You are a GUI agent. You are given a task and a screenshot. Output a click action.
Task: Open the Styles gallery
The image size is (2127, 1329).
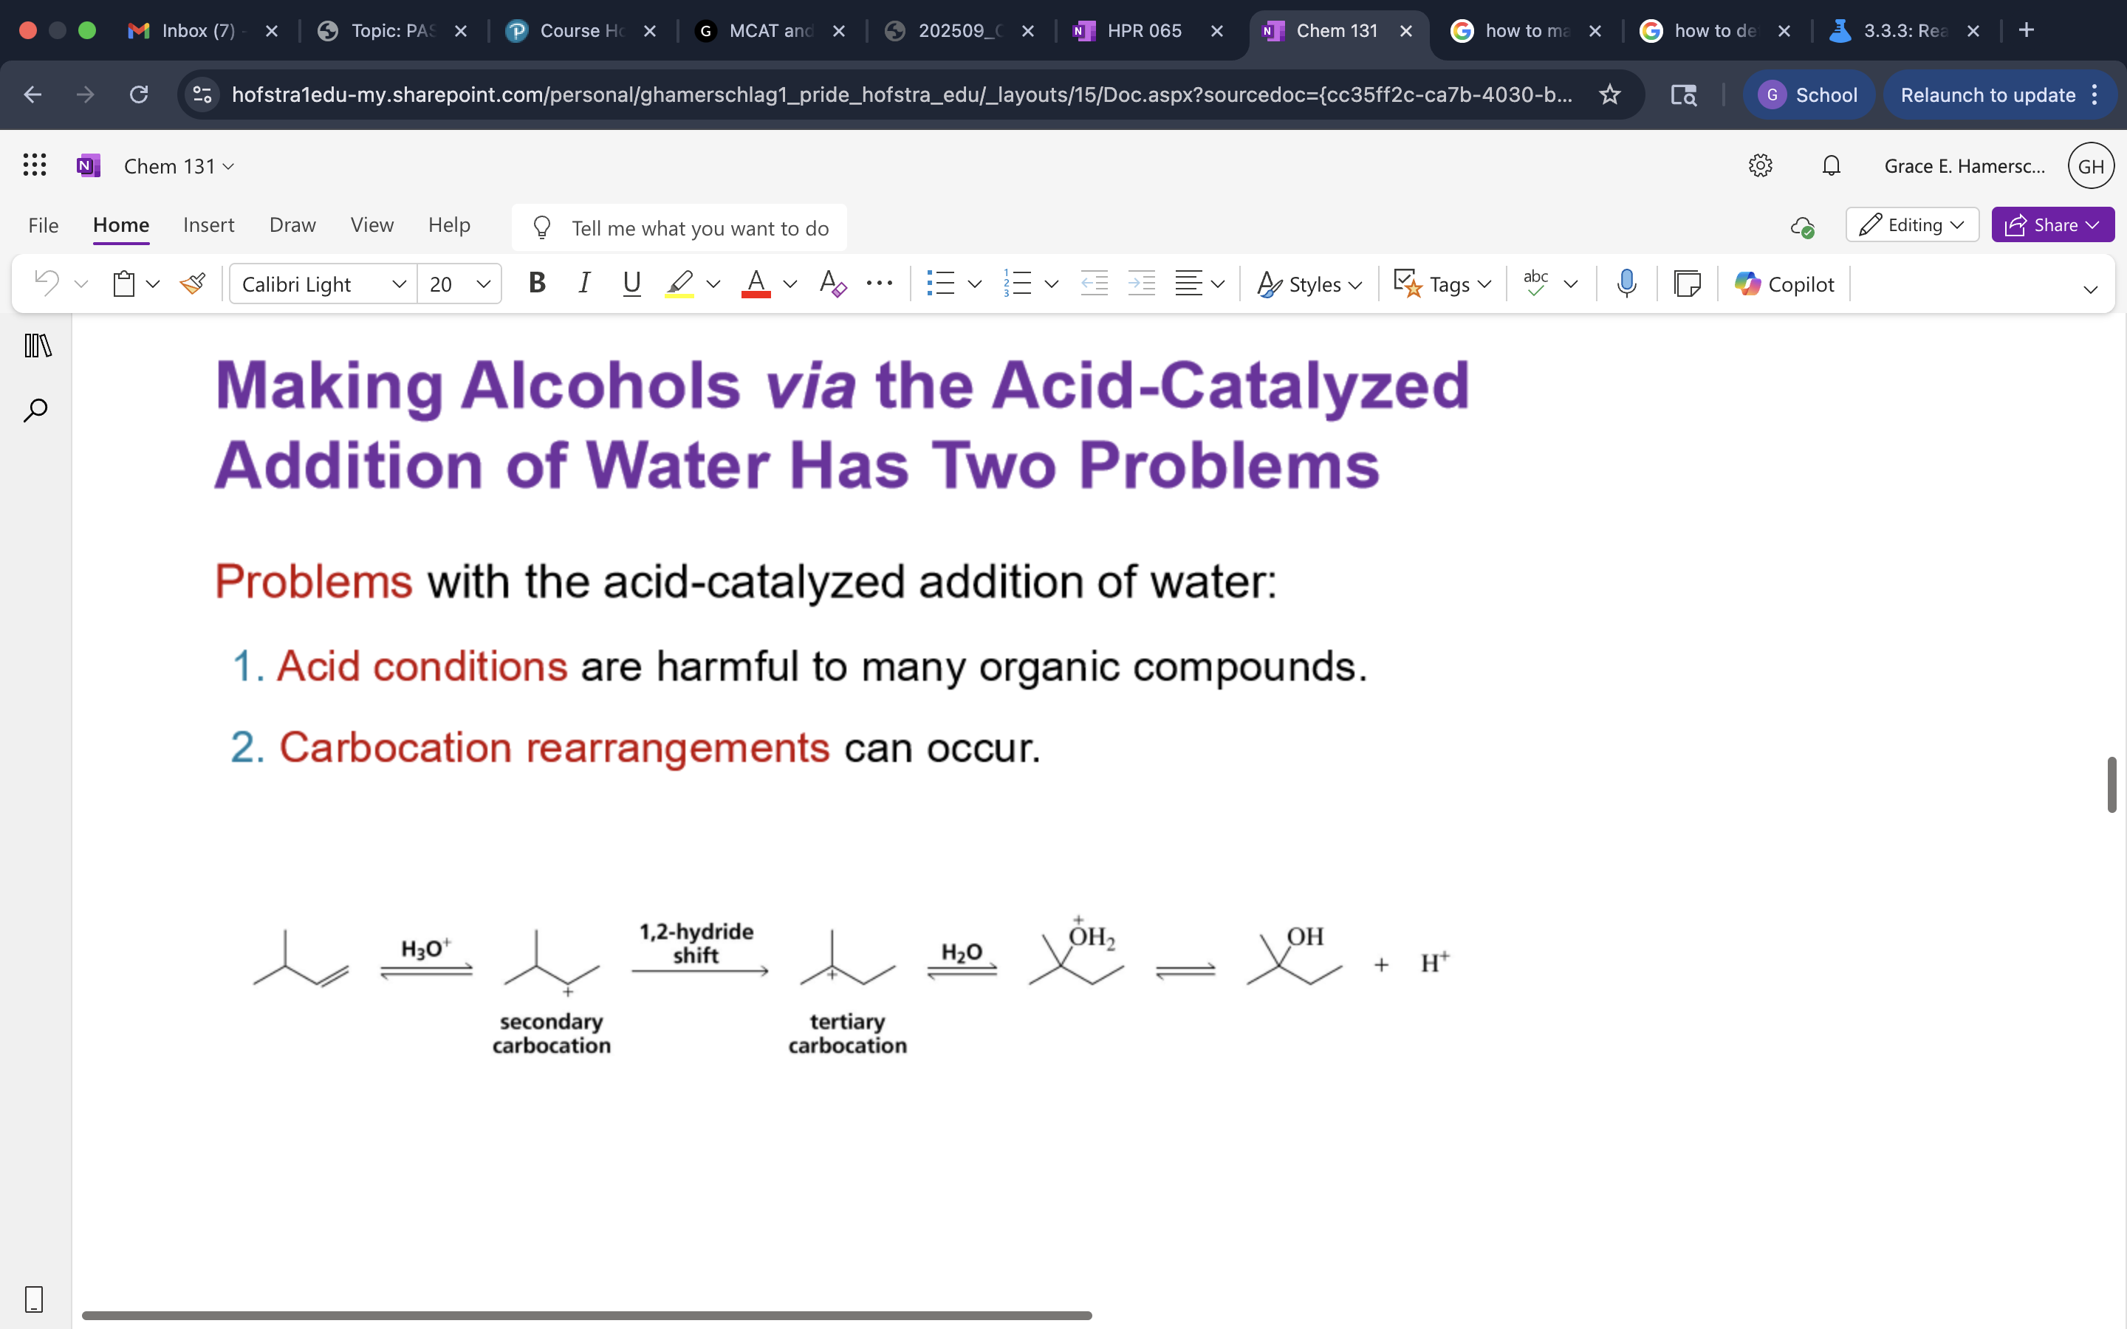tap(1308, 283)
